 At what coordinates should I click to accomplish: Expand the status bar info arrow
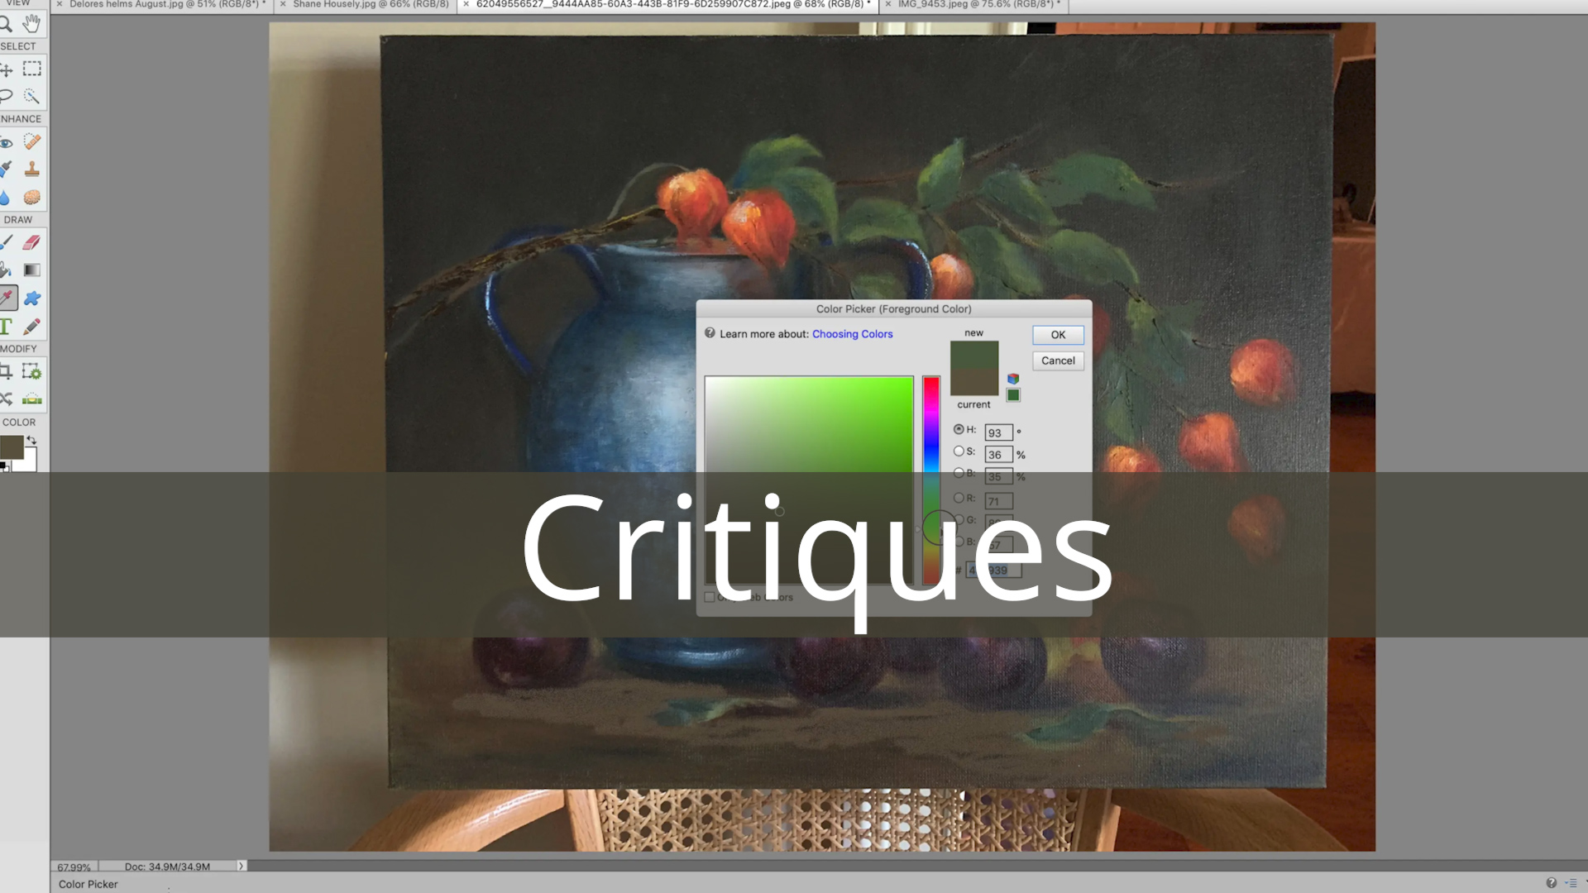tap(241, 866)
